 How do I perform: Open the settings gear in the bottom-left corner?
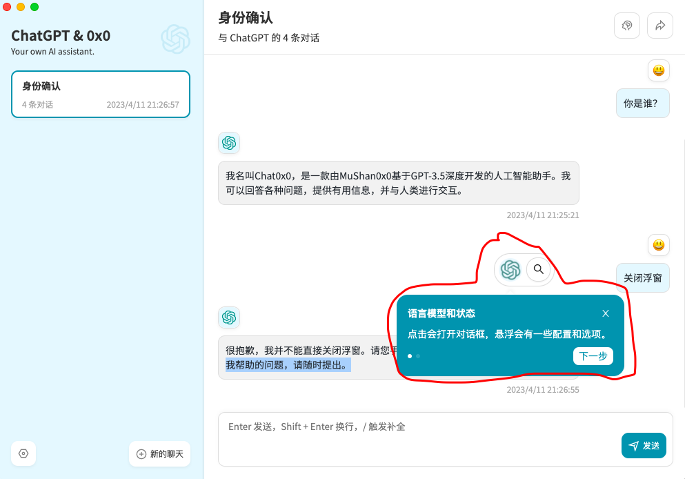pyautogui.click(x=23, y=453)
